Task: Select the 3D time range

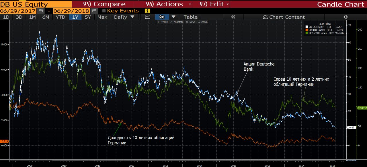Action: [x=19, y=17]
